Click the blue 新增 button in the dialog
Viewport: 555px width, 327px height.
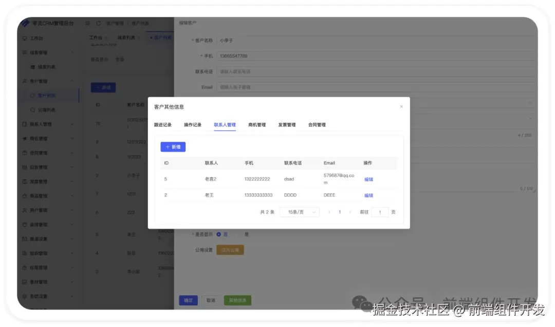pyautogui.click(x=173, y=147)
